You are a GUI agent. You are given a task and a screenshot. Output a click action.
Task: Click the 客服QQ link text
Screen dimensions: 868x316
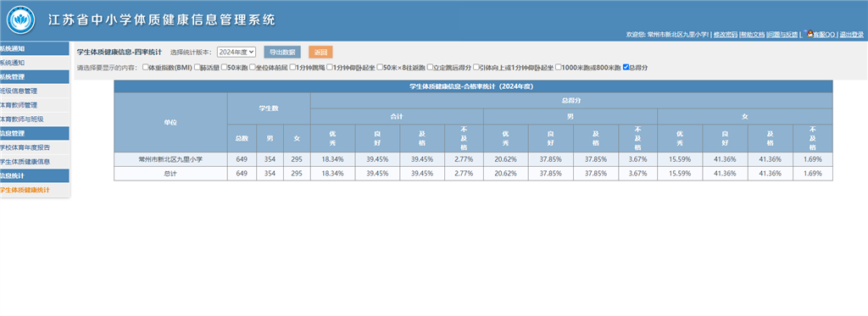824,35
